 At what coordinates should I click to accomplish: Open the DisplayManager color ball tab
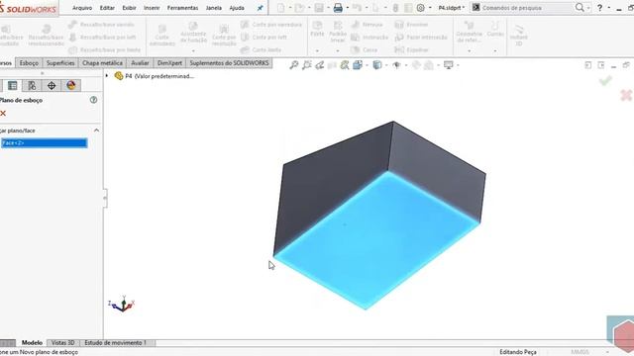coord(71,86)
